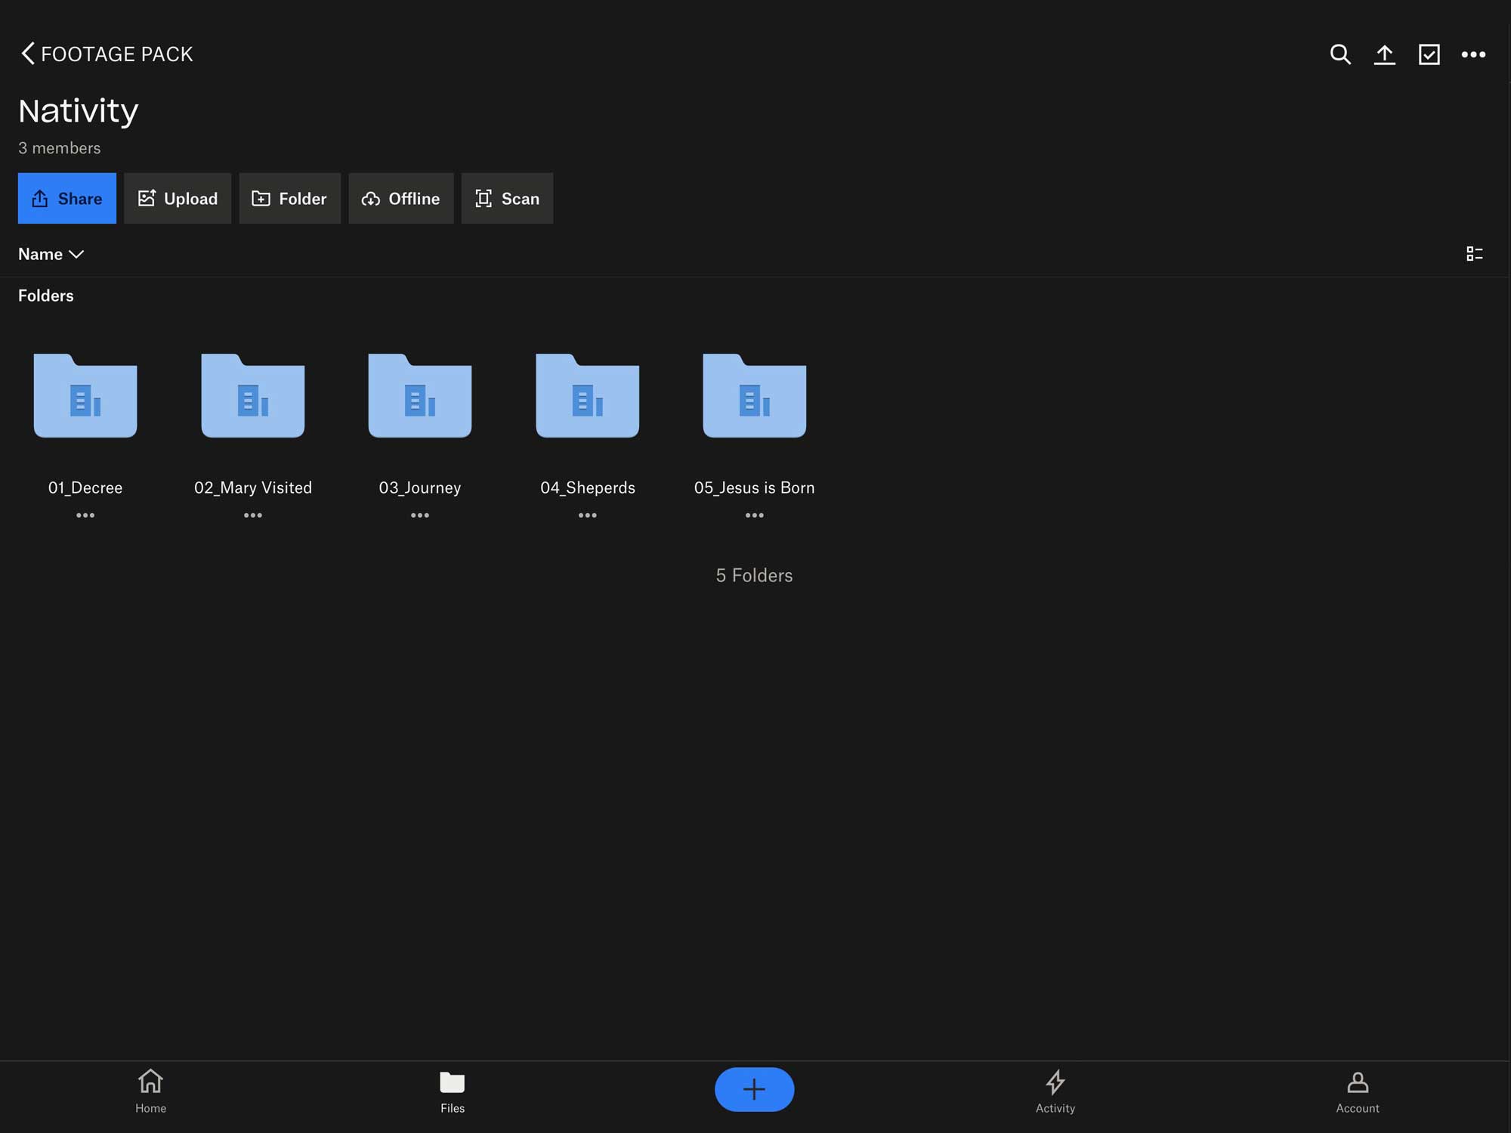Image resolution: width=1511 pixels, height=1133 pixels.
Task: Show options for 05_Jesus is Born
Action: tap(755, 515)
